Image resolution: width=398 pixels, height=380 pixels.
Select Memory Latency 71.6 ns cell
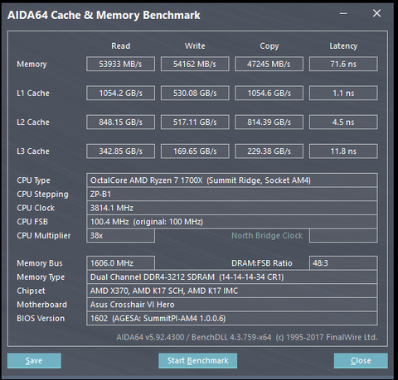(343, 64)
